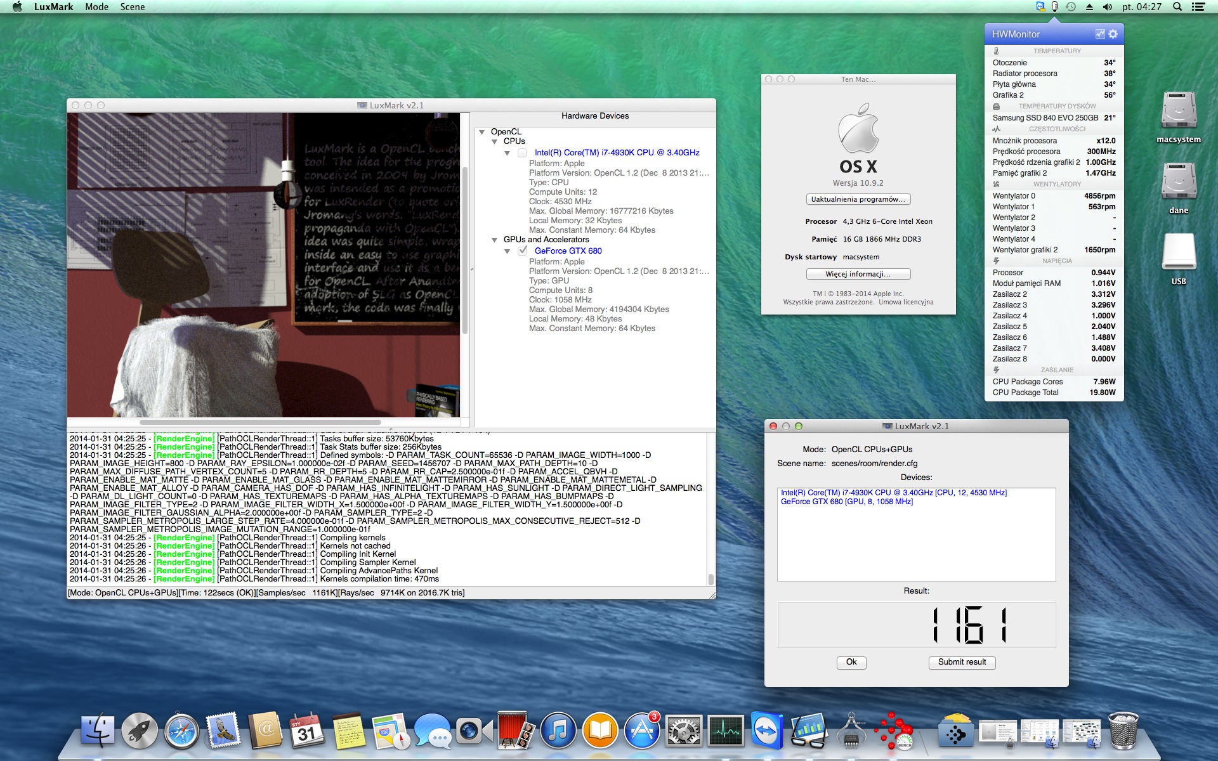
Task: Open the USB drive on desktop
Action: pyautogui.click(x=1179, y=260)
